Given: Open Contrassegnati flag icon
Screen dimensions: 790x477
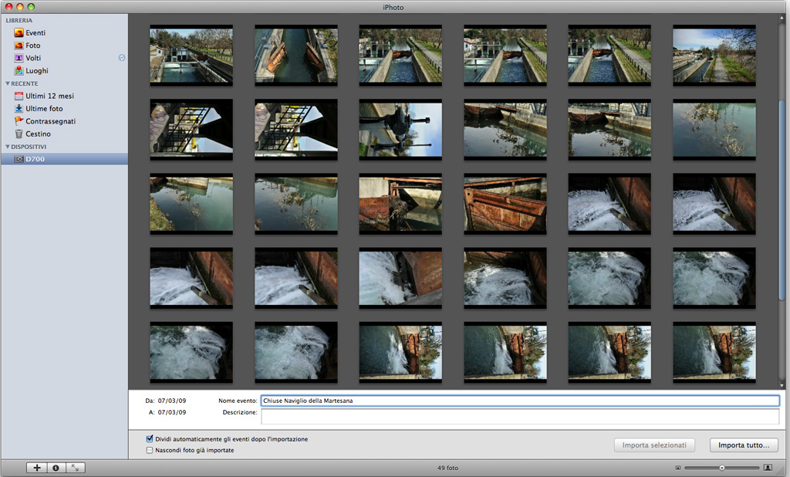Looking at the screenshot, I should (x=19, y=121).
